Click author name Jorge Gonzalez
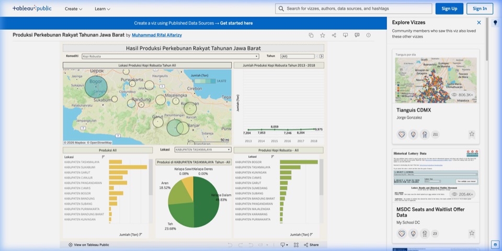The height and width of the screenshot is (251, 502). [409, 117]
